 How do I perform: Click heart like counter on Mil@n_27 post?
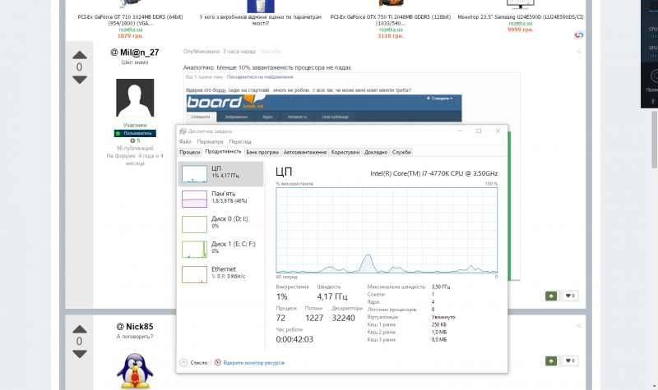point(569,296)
